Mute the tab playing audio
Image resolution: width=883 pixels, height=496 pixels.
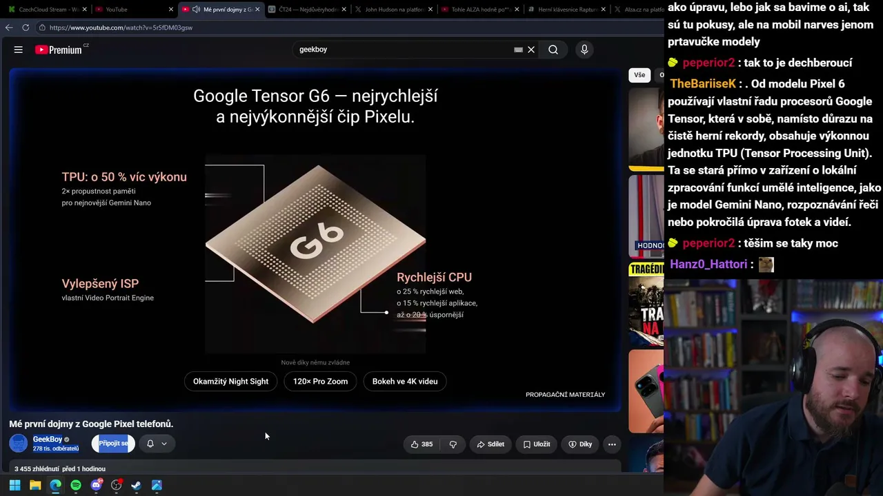(196, 10)
